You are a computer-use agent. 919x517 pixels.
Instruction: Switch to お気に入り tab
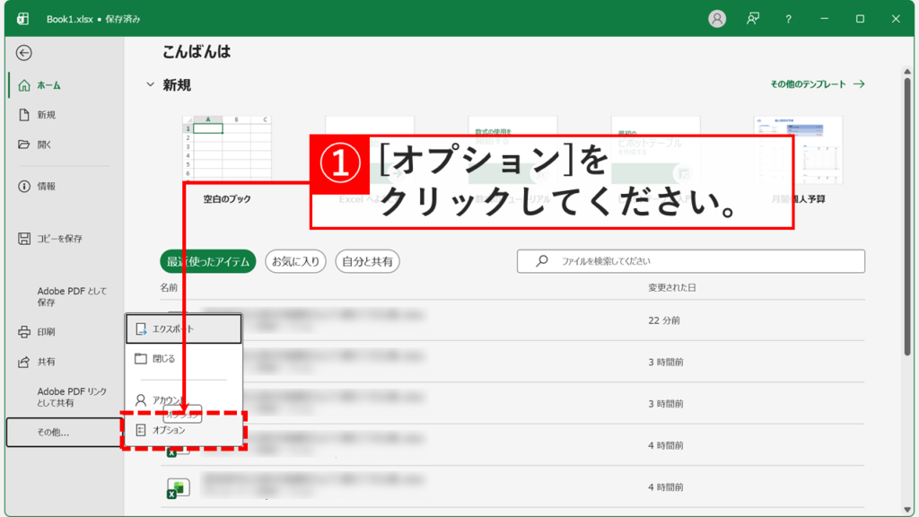[295, 261]
